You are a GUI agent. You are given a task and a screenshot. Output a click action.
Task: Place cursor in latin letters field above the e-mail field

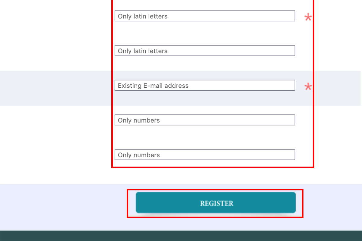coord(205,51)
